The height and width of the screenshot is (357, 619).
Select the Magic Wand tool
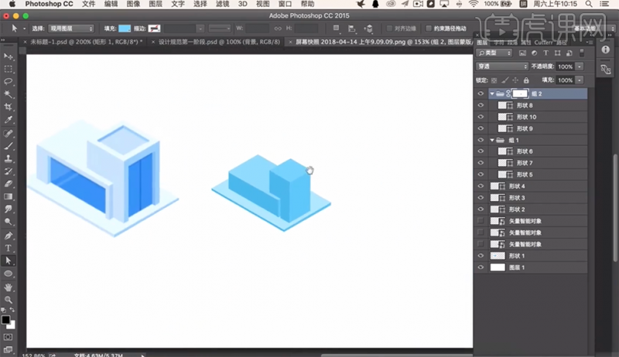(9, 94)
